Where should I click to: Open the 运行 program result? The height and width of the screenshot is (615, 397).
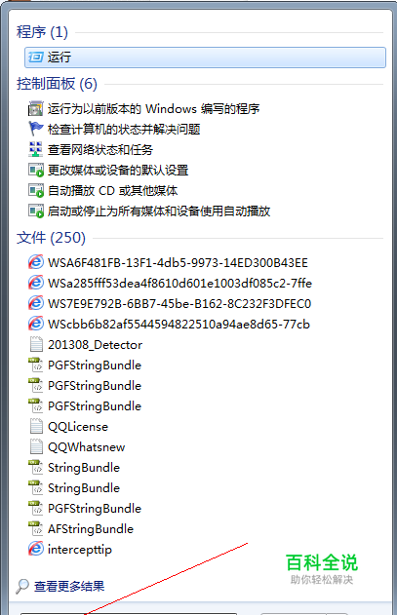(205, 58)
